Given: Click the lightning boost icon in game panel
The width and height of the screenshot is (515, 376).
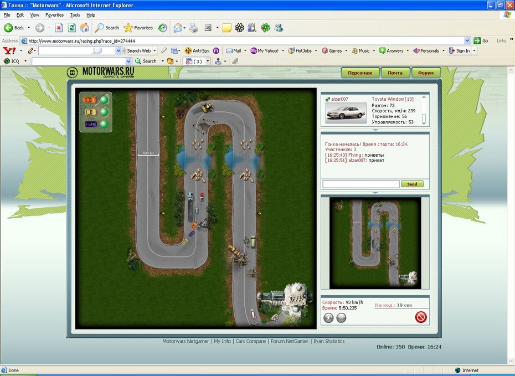Looking at the screenshot, I should (328, 317).
